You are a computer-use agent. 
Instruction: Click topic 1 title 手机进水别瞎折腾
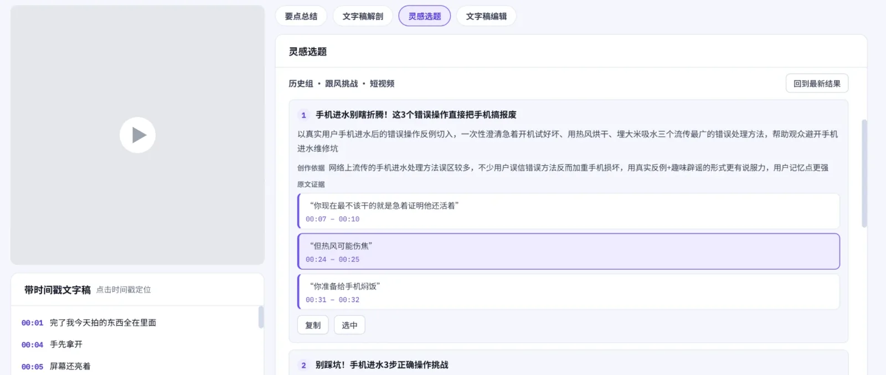click(x=416, y=115)
